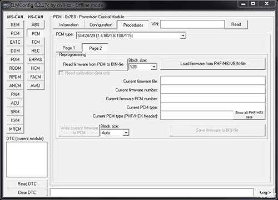Open the read Block size 128 dropdown
The image size is (278, 200).
(154, 66)
